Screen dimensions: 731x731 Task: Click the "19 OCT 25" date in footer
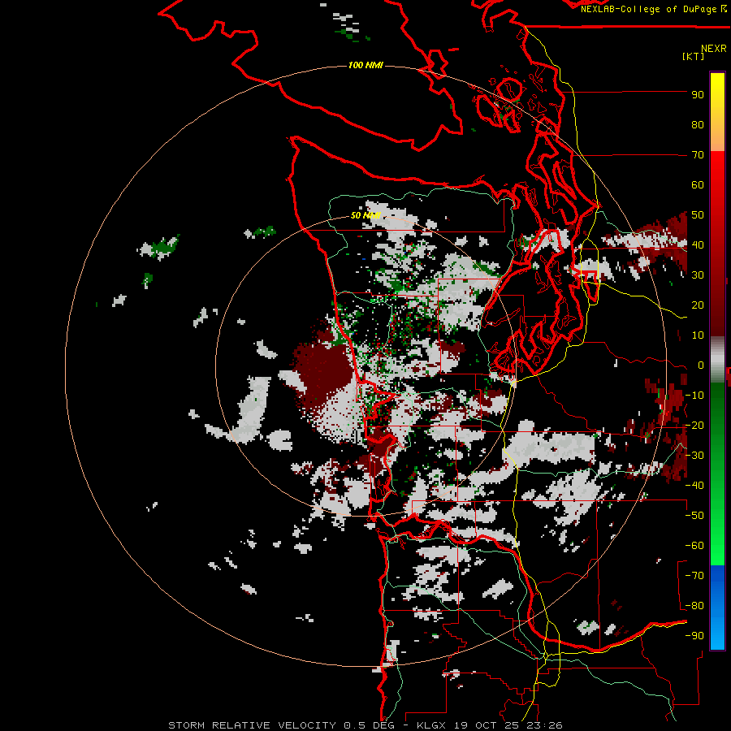pyautogui.click(x=485, y=725)
